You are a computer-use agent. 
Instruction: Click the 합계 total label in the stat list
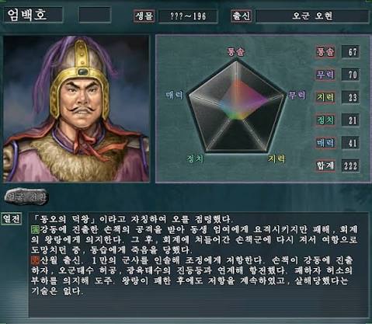click(325, 165)
